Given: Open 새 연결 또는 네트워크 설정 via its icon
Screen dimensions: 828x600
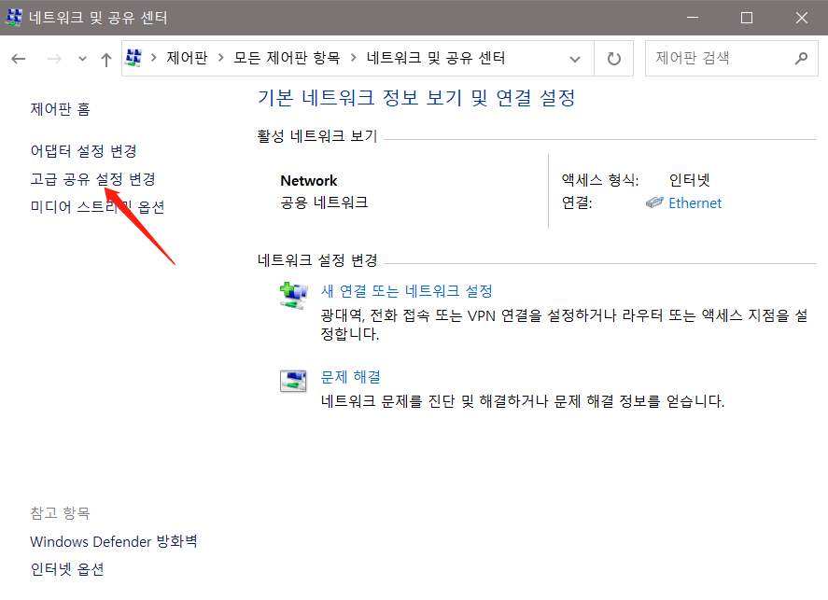Looking at the screenshot, I should (292, 292).
